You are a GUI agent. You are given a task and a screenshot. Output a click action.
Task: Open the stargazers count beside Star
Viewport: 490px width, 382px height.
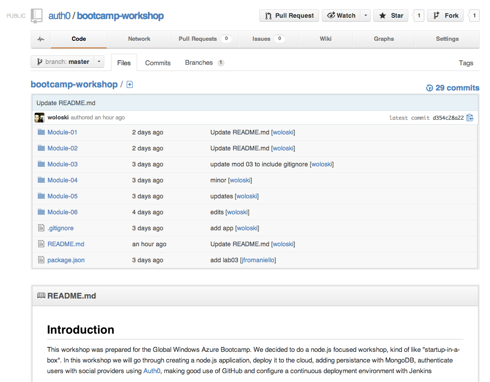(419, 16)
